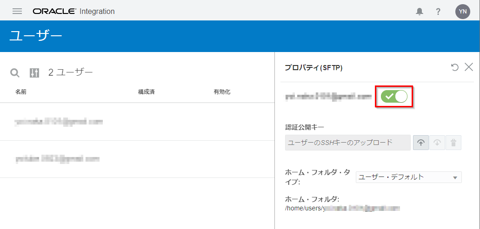Click the SSH key upload text field
The height and width of the screenshot is (229, 480).
(x=347, y=143)
